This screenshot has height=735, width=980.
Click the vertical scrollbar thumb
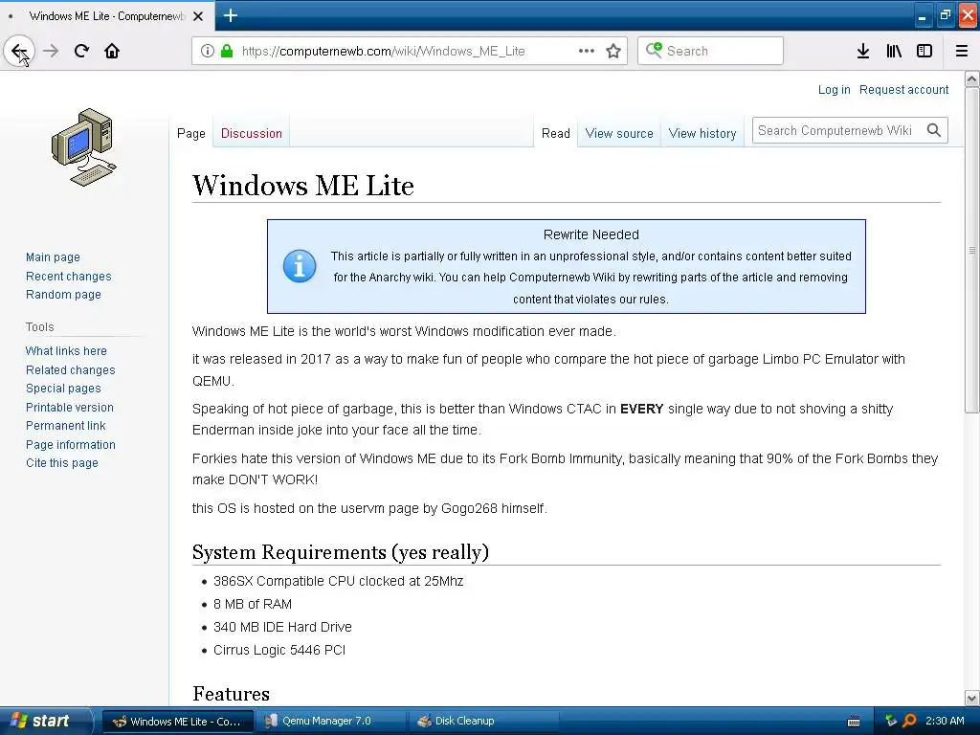point(972,250)
